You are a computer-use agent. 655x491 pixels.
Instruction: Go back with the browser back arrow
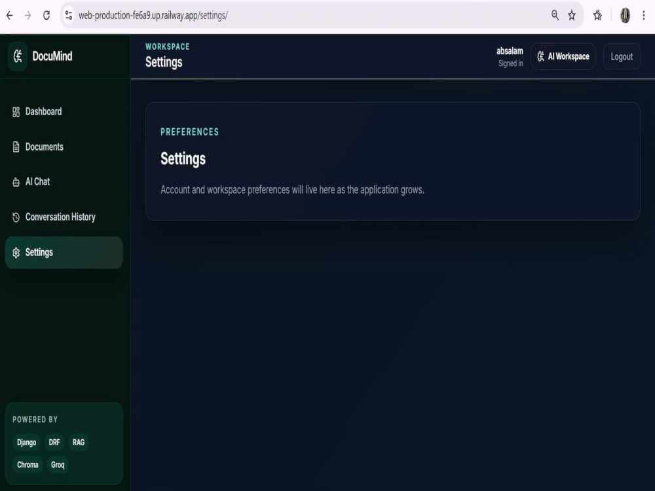pyautogui.click(x=10, y=16)
